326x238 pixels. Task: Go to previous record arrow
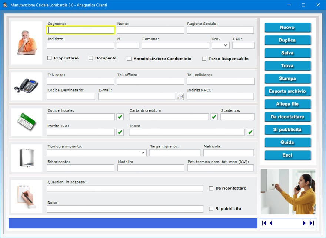271,223
